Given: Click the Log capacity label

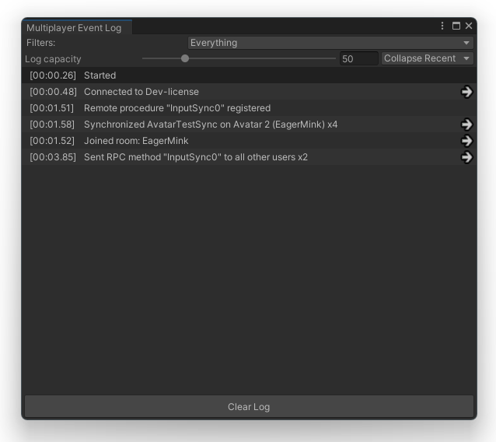Looking at the screenshot, I should (53, 59).
